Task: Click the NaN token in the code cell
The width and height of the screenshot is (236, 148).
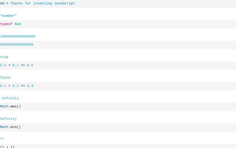Action: click(x=18, y=24)
